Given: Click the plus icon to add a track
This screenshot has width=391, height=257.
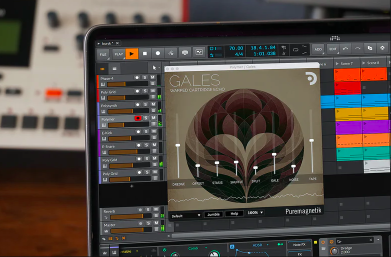Looking at the screenshot, I should click(x=131, y=186).
